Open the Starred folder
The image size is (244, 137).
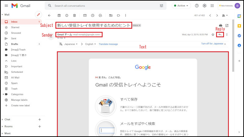click(x=15, y=27)
